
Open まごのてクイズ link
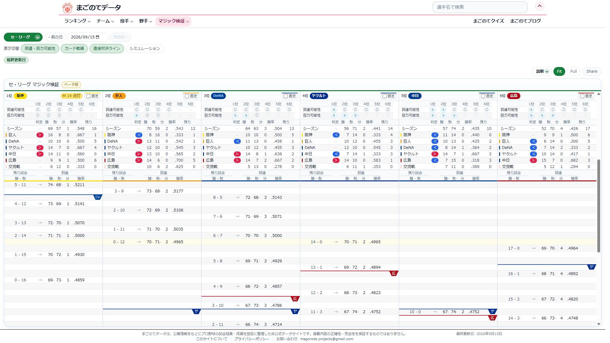488,21
